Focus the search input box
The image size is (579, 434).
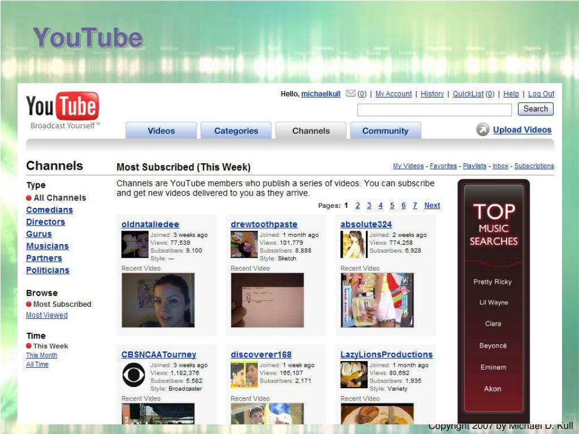434,110
